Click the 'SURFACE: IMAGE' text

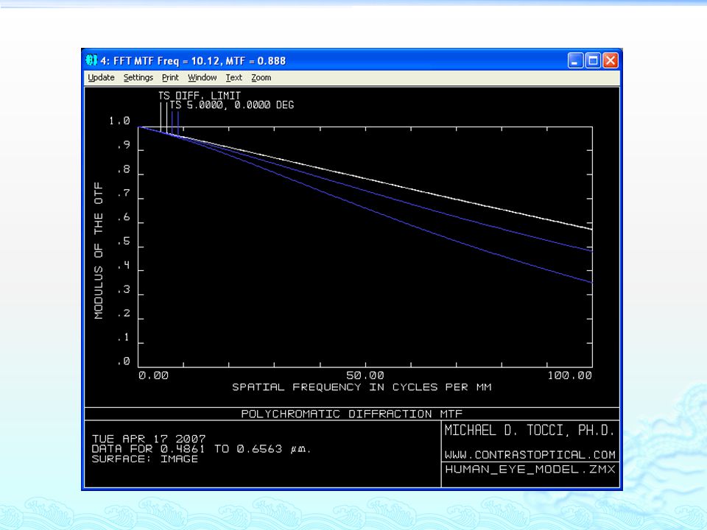145,459
